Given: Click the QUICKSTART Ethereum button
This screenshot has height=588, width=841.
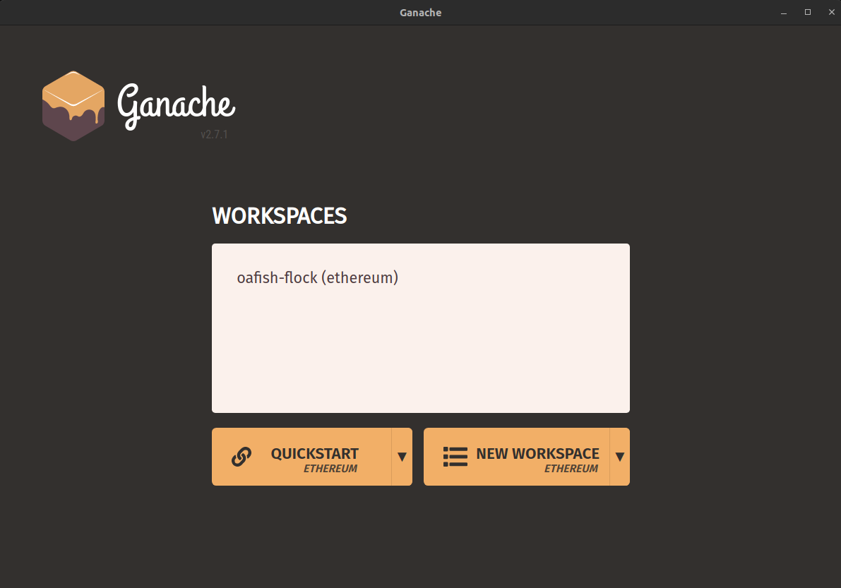Looking at the screenshot, I should coord(302,457).
